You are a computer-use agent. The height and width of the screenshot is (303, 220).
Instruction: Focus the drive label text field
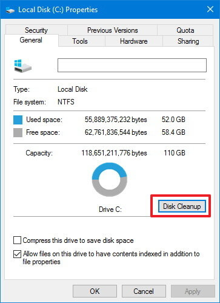pyautogui.click(x=132, y=65)
